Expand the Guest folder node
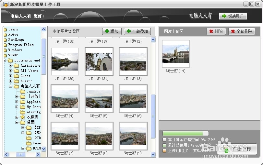This screenshot has height=165, width=263. click(x=11, y=76)
